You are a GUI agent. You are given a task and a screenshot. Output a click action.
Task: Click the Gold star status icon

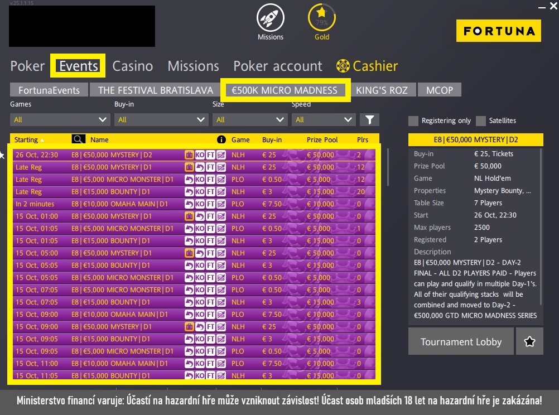click(321, 18)
